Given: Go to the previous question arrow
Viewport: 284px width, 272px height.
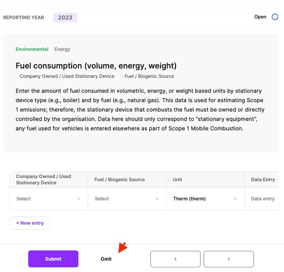Looking at the screenshot, I should [x=175, y=259].
